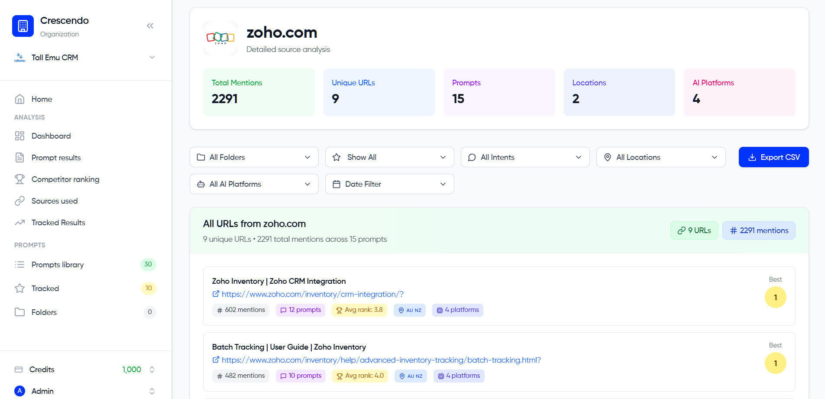
Task: Click the Prompts 15 stat card
Action: (499, 92)
